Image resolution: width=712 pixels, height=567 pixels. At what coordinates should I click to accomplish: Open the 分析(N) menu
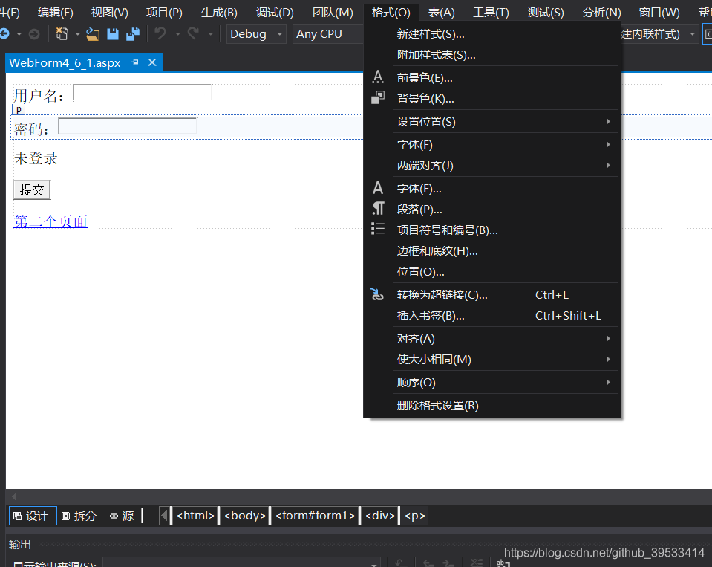pos(601,13)
